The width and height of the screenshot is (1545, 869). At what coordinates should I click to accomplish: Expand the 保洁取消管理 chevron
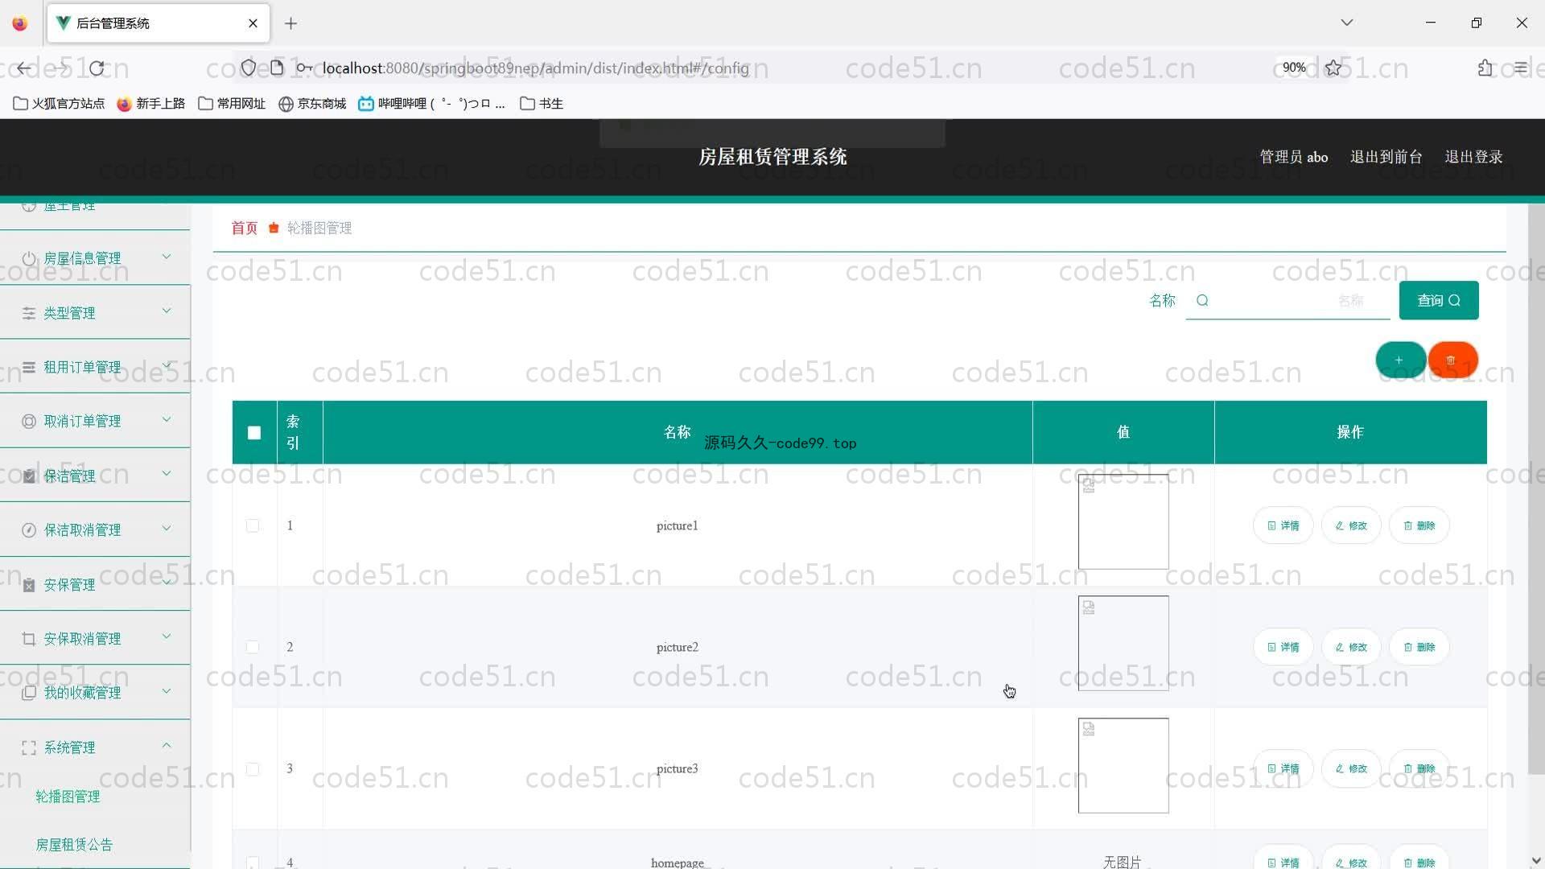tap(167, 528)
